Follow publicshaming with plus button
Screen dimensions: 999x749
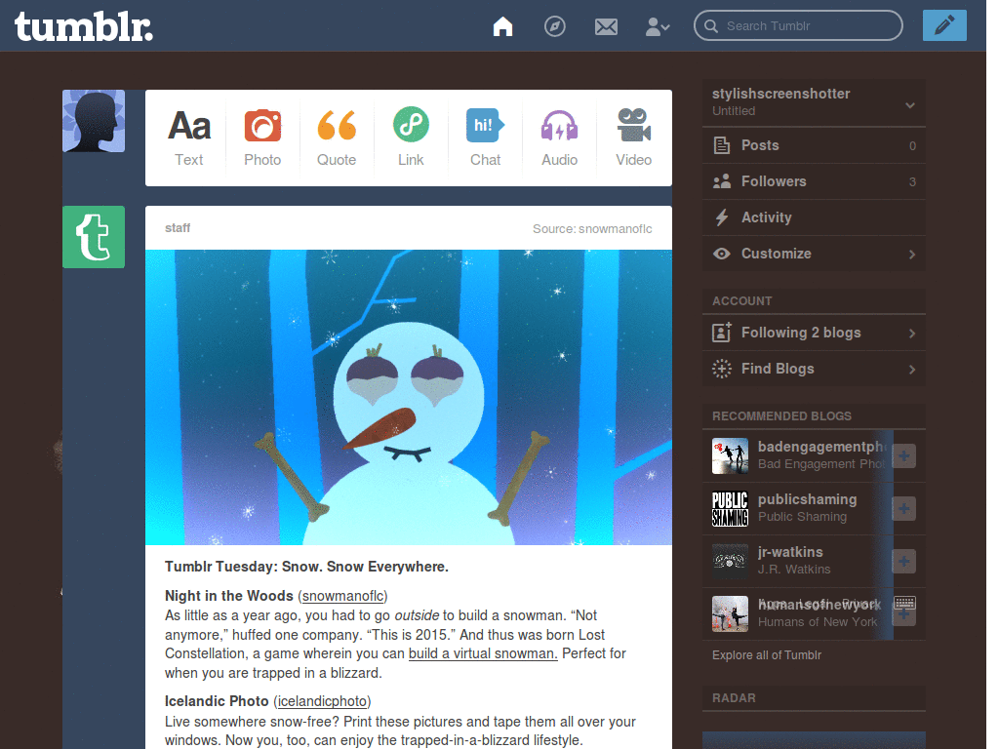click(x=903, y=508)
